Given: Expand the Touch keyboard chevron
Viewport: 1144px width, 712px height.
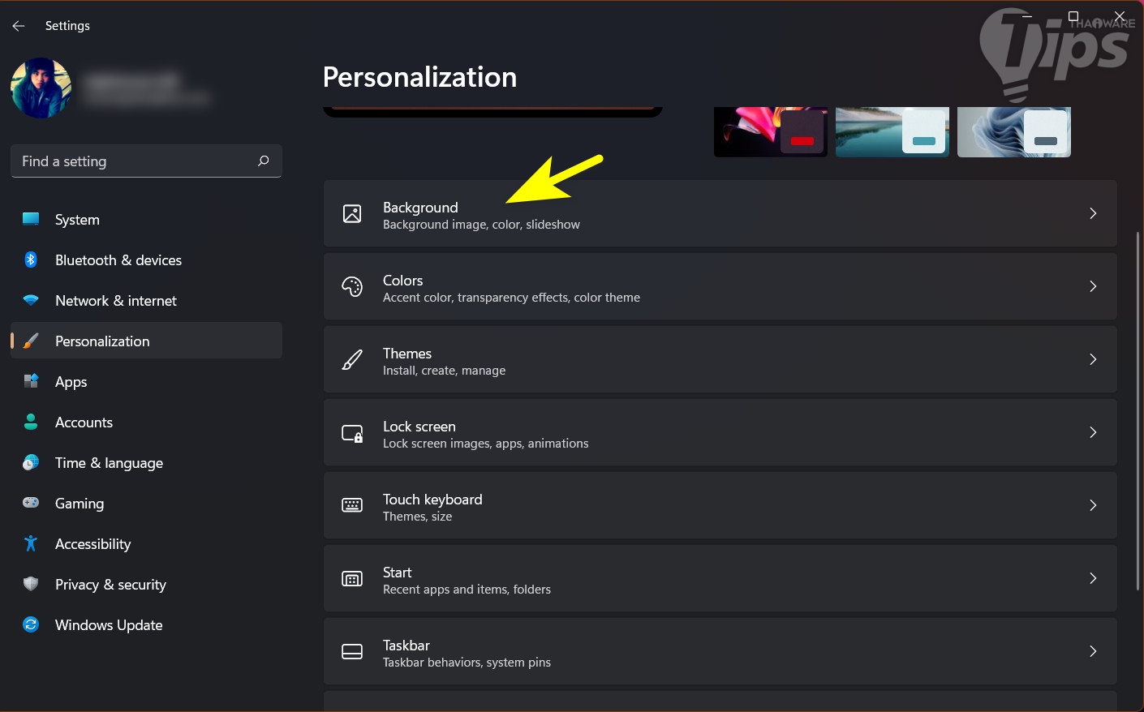Looking at the screenshot, I should (x=1093, y=505).
